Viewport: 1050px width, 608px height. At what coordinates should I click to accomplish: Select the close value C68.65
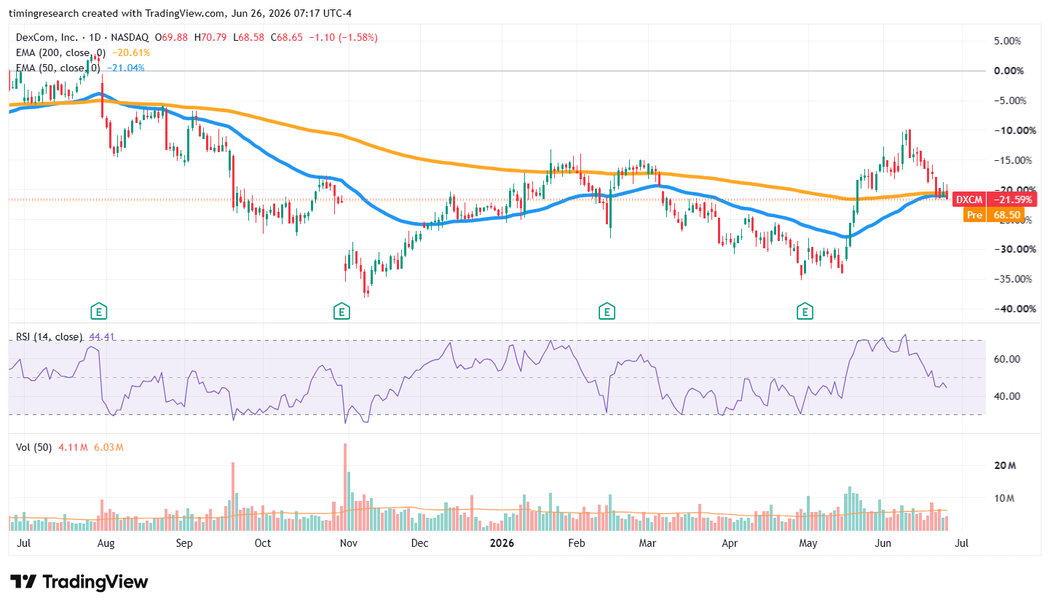point(288,37)
